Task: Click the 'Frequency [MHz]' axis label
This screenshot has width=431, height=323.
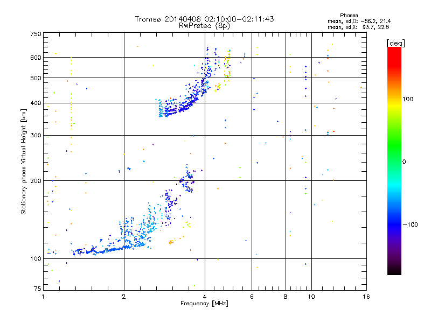Action: tap(204, 304)
